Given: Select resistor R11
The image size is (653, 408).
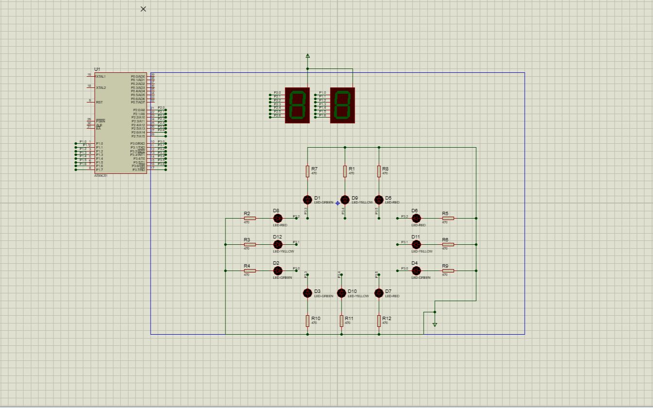Looking at the screenshot, I should (x=342, y=321).
